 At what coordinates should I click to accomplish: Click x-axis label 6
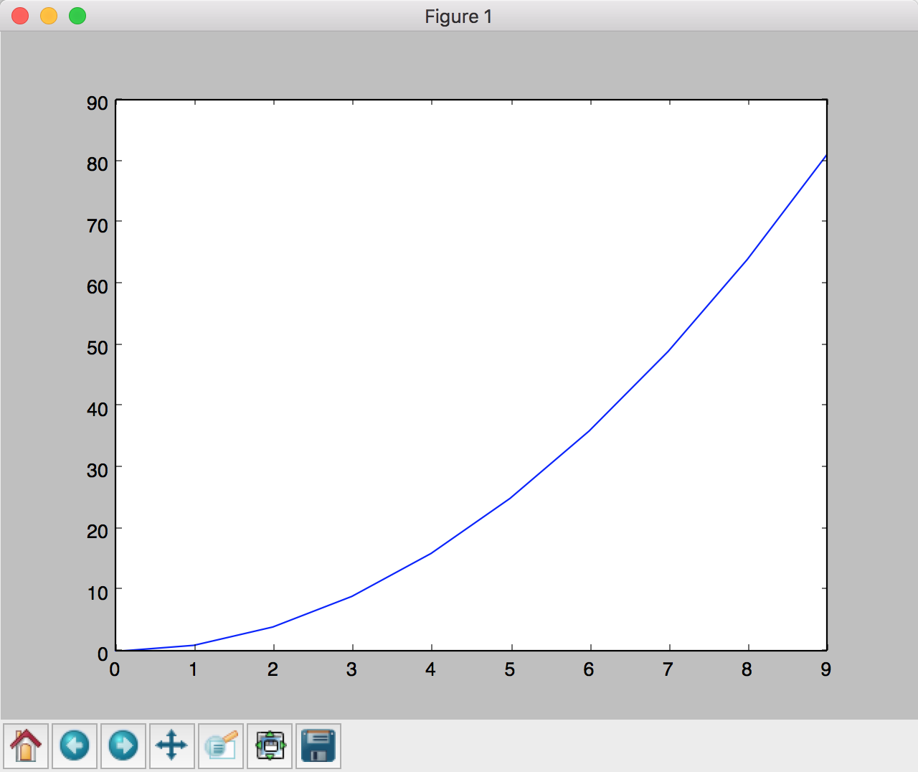pyautogui.click(x=589, y=669)
